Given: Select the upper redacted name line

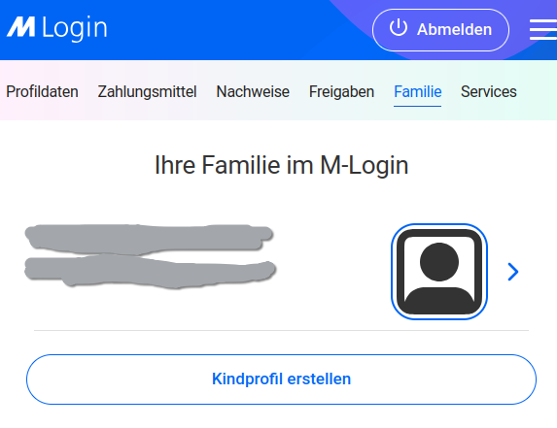Looking at the screenshot, I should pyautogui.click(x=149, y=239).
